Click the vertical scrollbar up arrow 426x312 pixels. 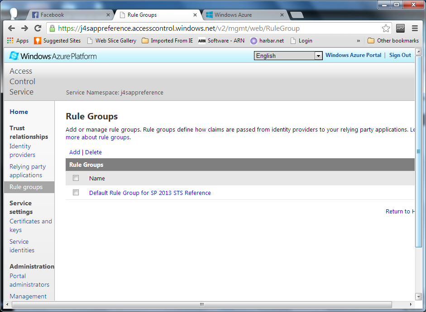coord(418,51)
